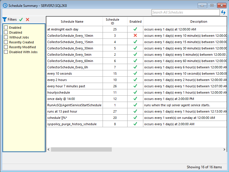
Task: Sort by the Schedule Name column header
Action: point(75,22)
